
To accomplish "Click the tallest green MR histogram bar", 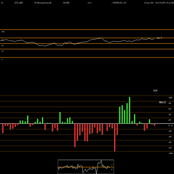I will point(129,110).
